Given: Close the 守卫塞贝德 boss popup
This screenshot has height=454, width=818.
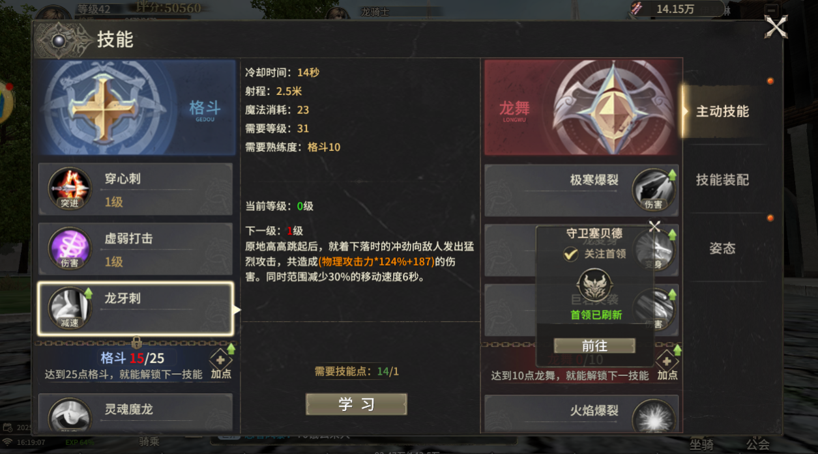Looking at the screenshot, I should tap(654, 226).
